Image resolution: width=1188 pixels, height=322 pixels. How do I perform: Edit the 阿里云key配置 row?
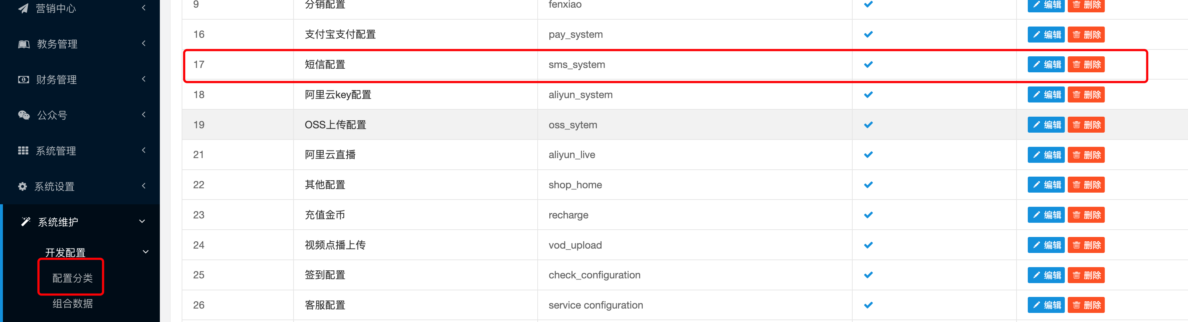pyautogui.click(x=1046, y=94)
